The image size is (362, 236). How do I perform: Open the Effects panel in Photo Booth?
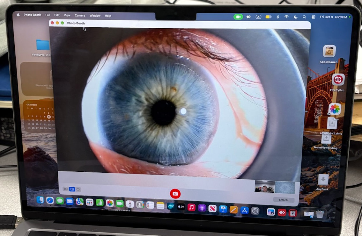pos(284,200)
